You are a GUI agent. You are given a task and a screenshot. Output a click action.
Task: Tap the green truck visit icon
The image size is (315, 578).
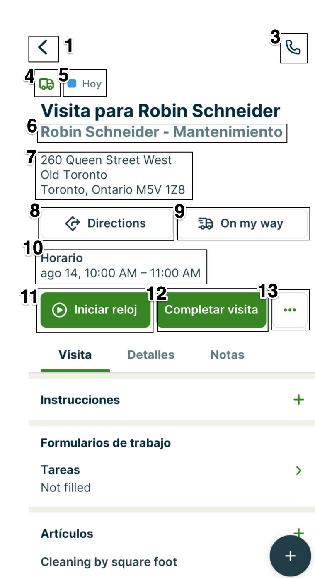[46, 84]
